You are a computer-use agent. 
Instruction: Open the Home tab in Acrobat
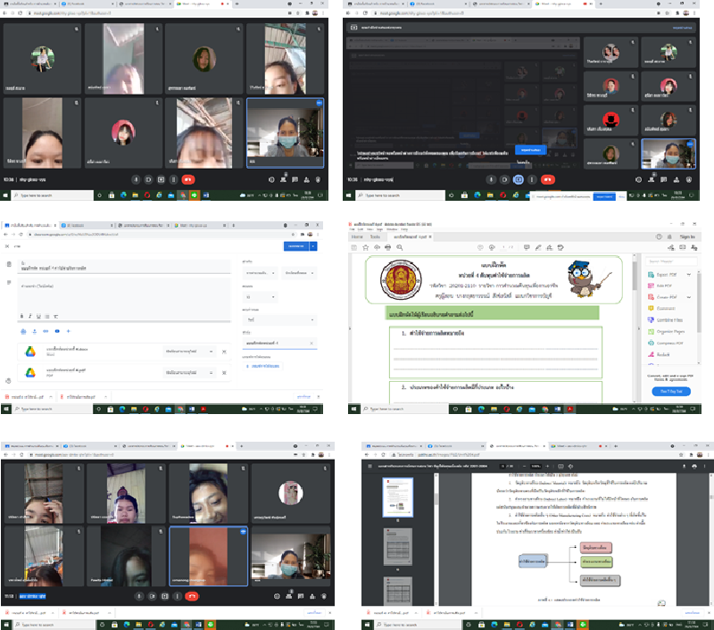tap(356, 236)
